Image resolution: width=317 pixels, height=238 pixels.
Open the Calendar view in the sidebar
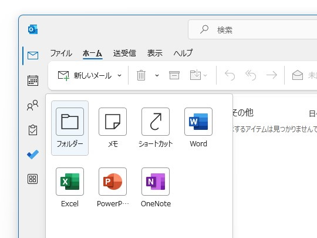tap(33, 81)
